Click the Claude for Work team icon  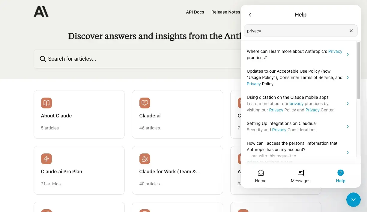145,159
